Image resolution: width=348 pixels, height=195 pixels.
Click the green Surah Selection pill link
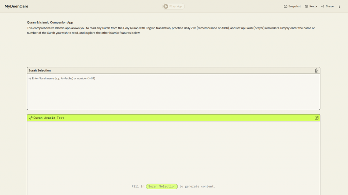[162, 187]
